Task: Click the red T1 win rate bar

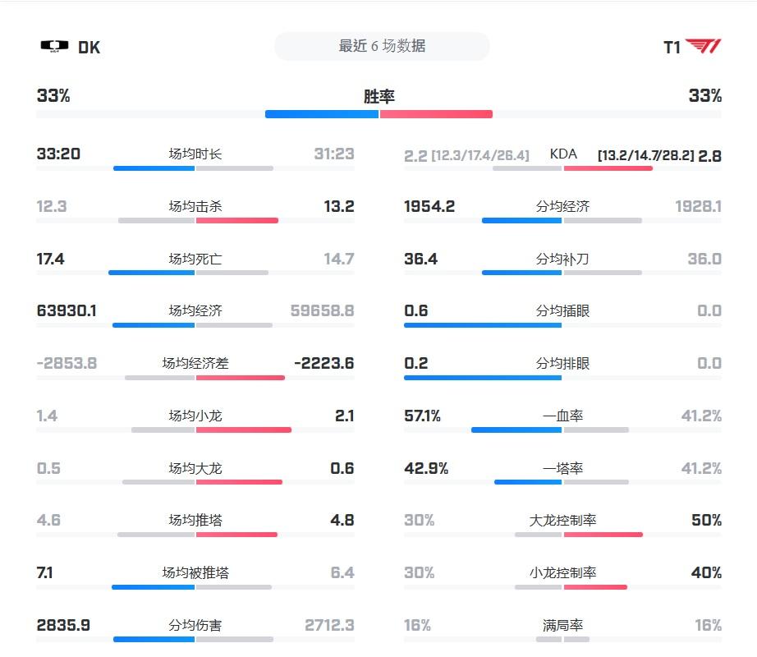Action: (x=436, y=114)
